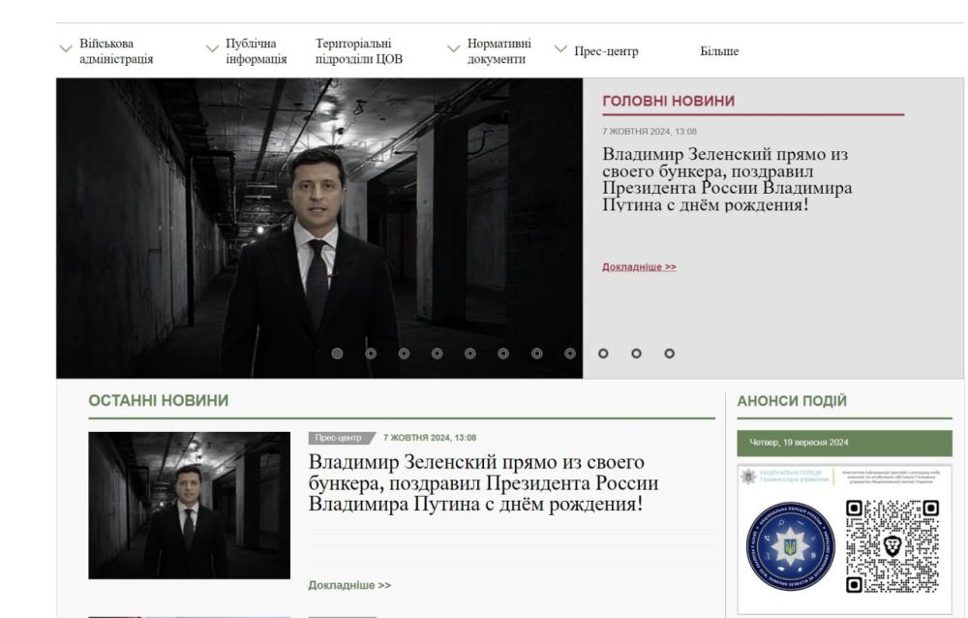968x618 pixels.
Task: Expand the Військова адміністрація menu chevron
Action: [66, 48]
